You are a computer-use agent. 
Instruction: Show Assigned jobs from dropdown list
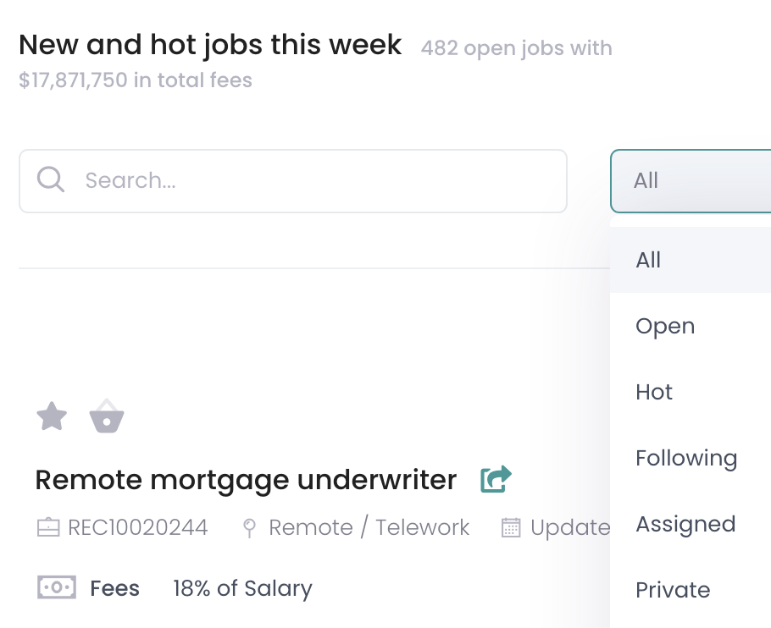(x=685, y=524)
